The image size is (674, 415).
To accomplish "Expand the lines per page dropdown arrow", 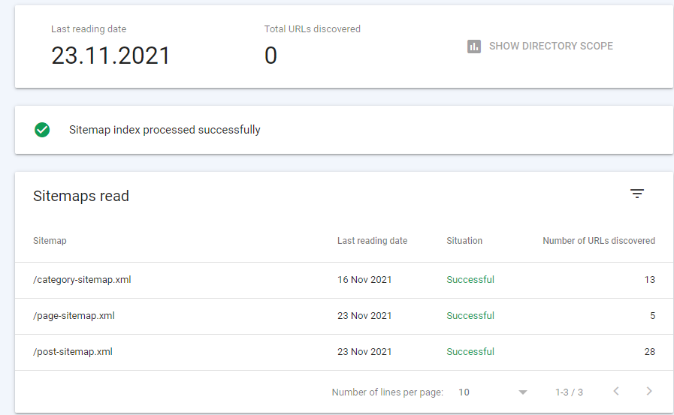I will tap(523, 392).
